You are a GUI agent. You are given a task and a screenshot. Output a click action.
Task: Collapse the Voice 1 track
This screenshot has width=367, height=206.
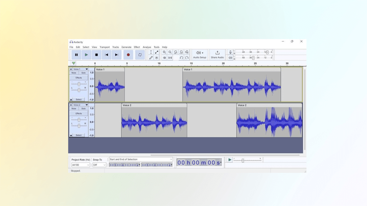[71, 100]
